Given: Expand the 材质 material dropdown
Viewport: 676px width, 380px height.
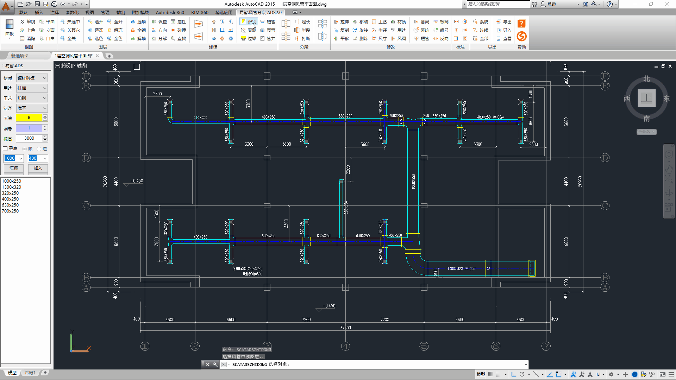Looking at the screenshot, I should click(x=45, y=78).
